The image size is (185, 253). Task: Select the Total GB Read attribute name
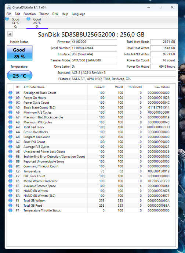click(33, 206)
